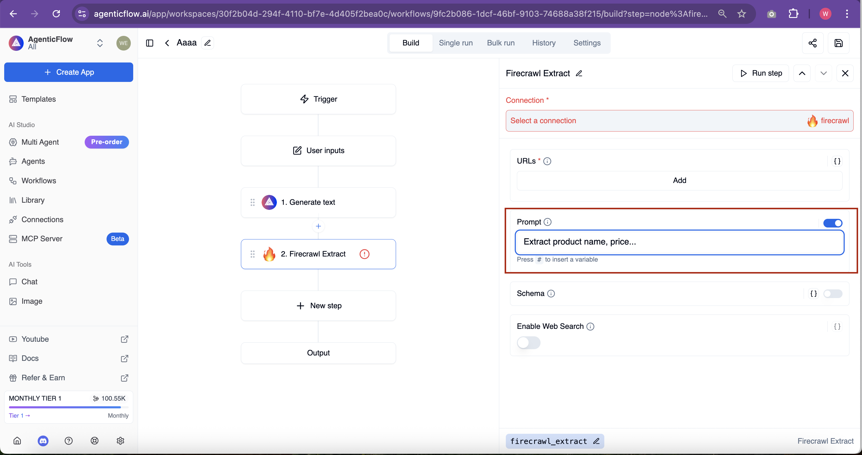
Task: Focus the Prompt text input
Action: pos(679,242)
